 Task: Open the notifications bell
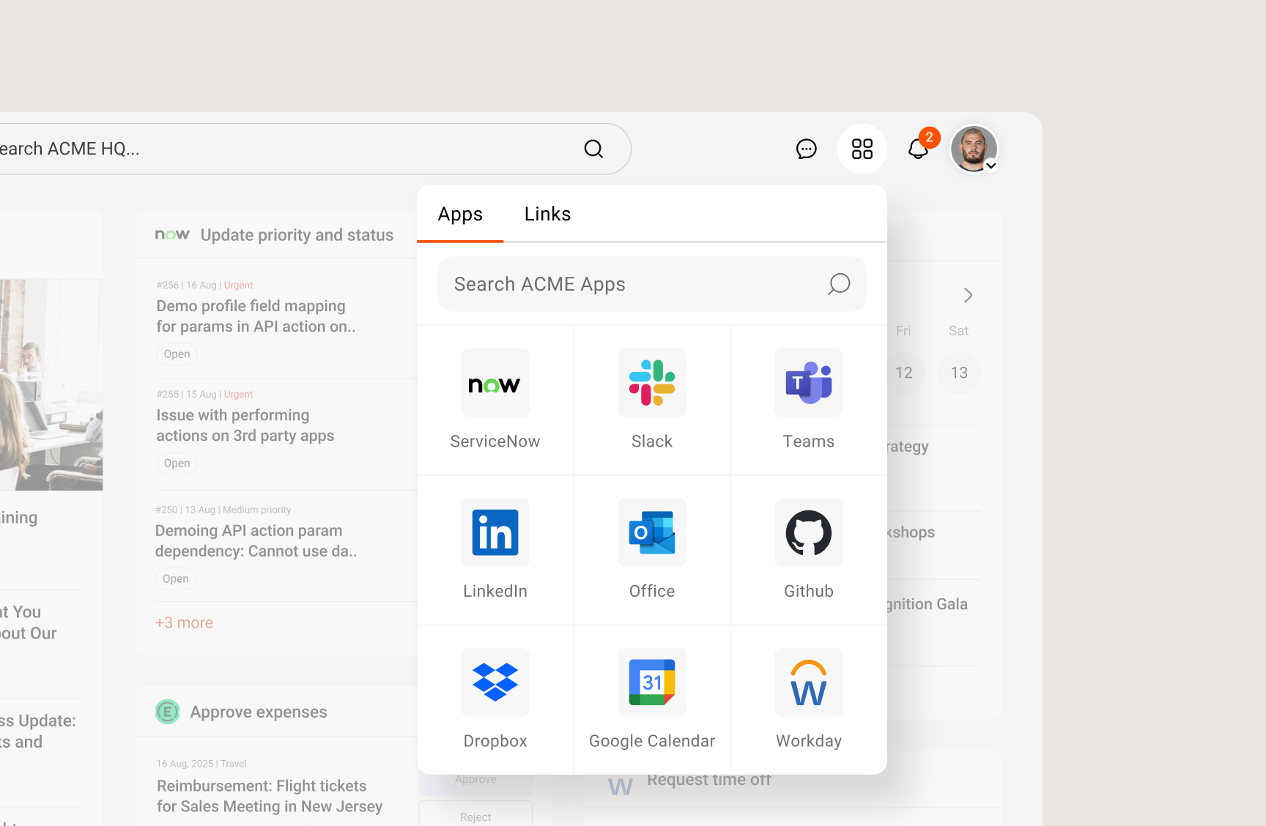pyautogui.click(x=918, y=149)
